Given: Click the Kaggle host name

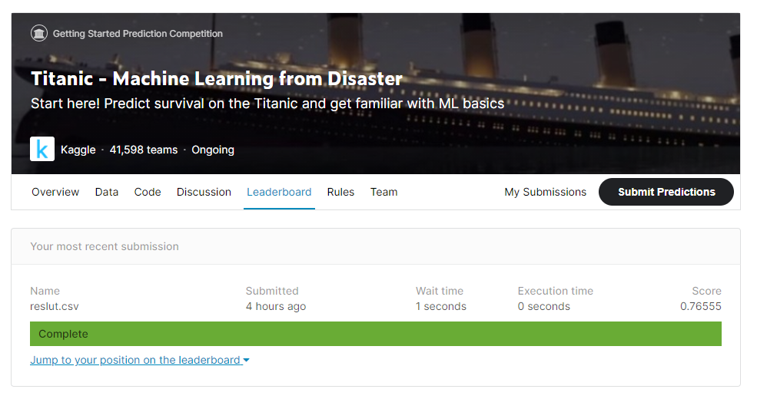Looking at the screenshot, I should click(78, 150).
